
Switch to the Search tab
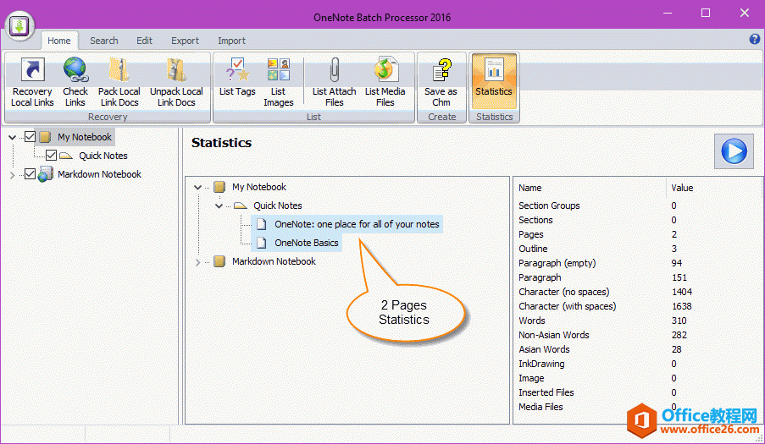104,41
